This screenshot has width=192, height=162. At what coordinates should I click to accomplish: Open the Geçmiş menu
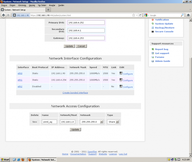click(32, 5)
